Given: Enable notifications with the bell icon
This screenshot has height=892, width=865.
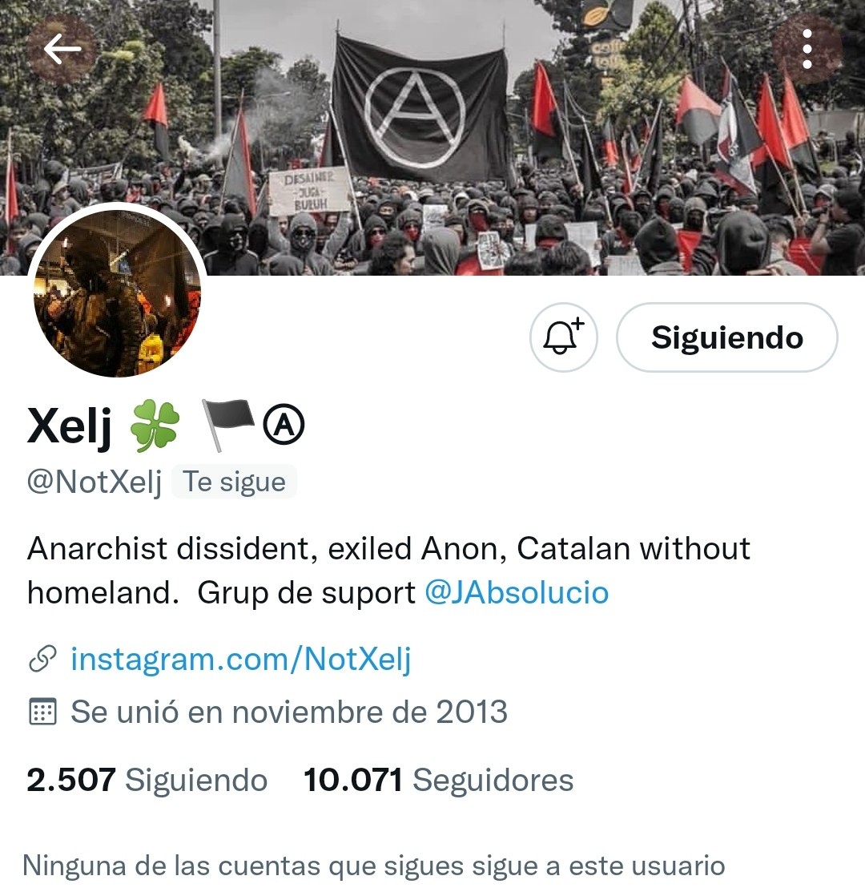Looking at the screenshot, I should pos(564,337).
